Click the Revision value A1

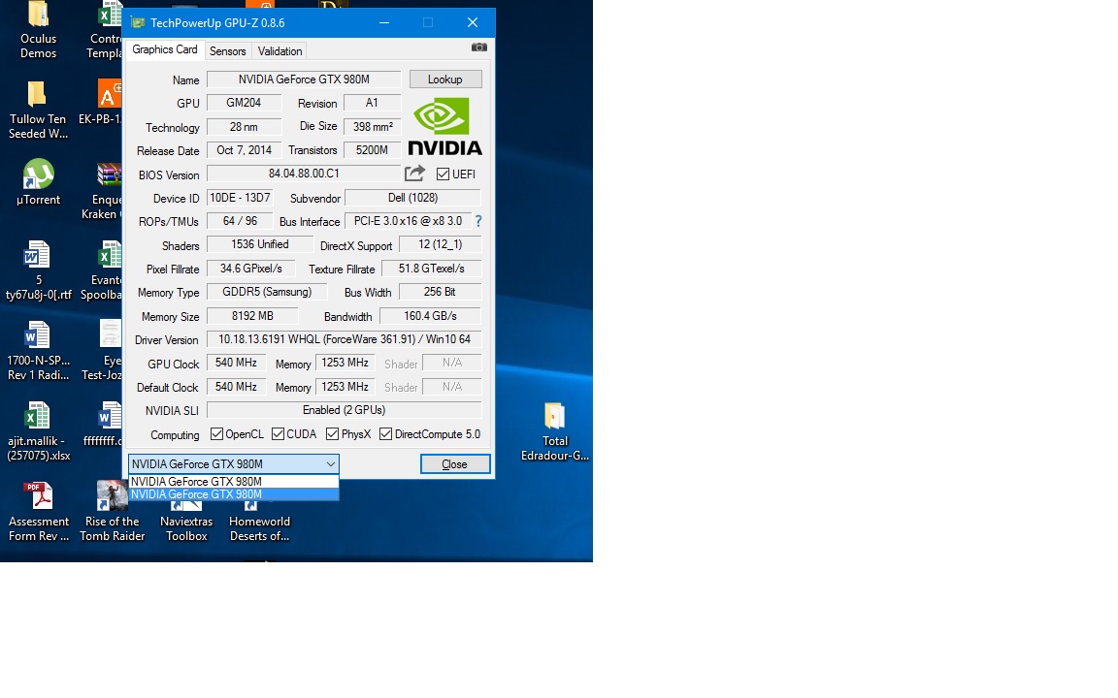[x=373, y=104]
